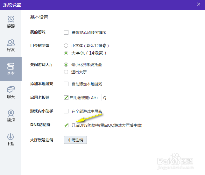Click the 添加本地游戏 label
The image size is (205, 175).
tap(42, 84)
